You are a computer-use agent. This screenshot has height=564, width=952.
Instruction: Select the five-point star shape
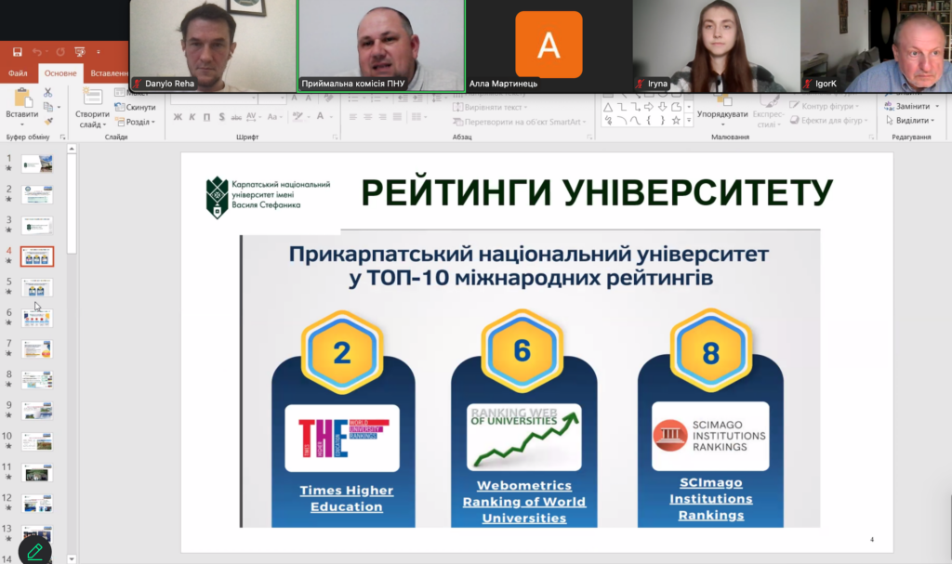(x=676, y=121)
